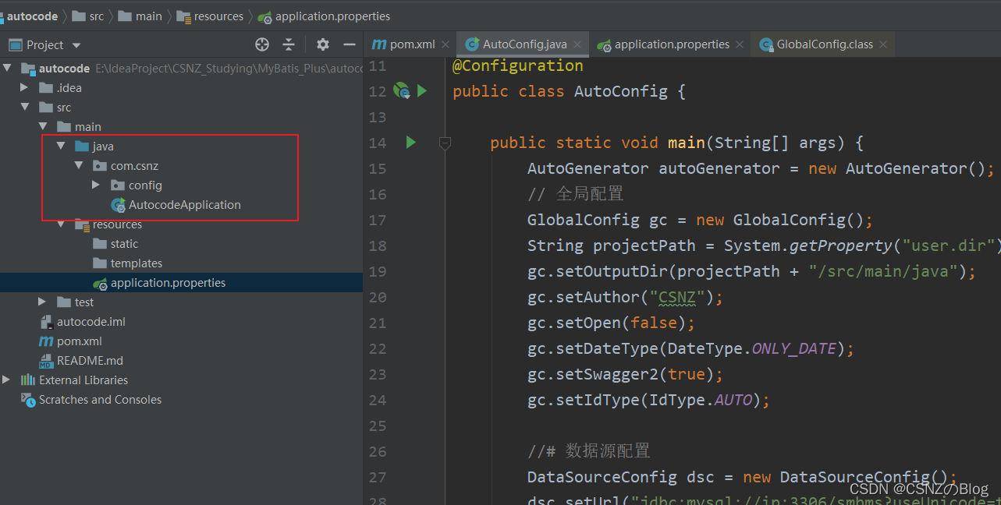Image resolution: width=1001 pixels, height=505 pixels.
Task: Select pom.xml in project tree
Action: (x=80, y=341)
